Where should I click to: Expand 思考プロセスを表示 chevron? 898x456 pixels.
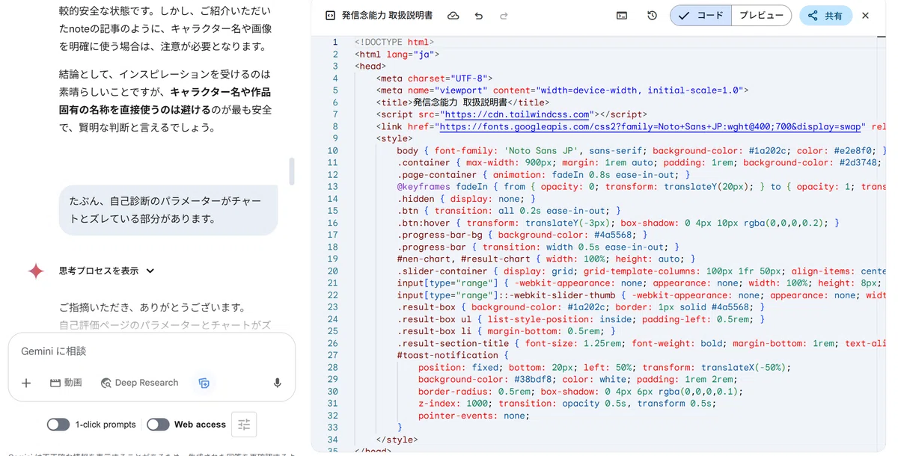click(x=150, y=271)
